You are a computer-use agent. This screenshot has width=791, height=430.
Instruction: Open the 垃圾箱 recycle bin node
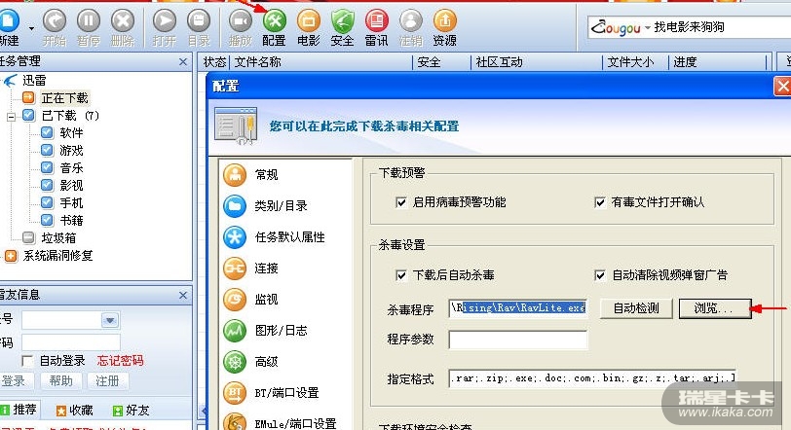(x=58, y=237)
